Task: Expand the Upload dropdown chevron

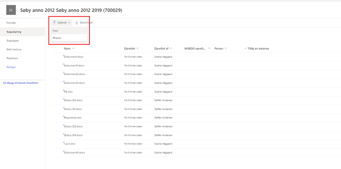Action: click(69, 22)
